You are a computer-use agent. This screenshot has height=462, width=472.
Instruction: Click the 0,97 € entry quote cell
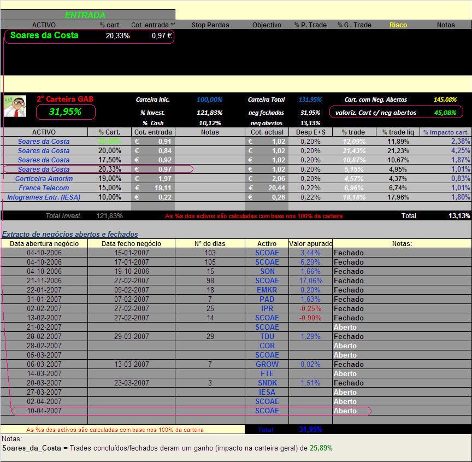pos(162,36)
